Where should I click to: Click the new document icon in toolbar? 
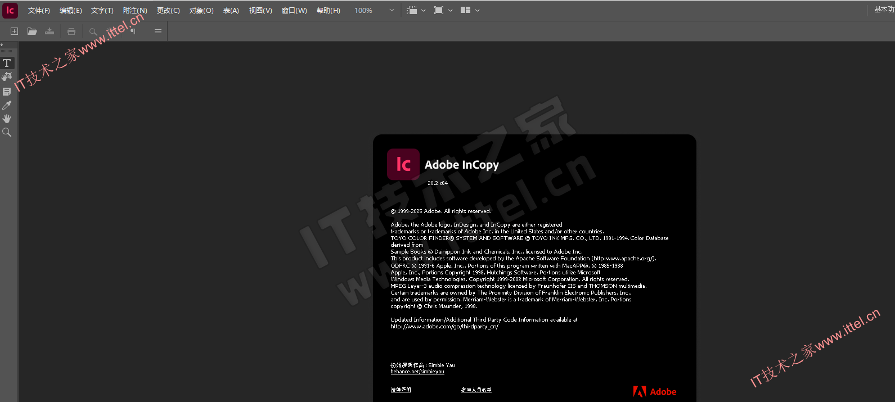coord(15,31)
